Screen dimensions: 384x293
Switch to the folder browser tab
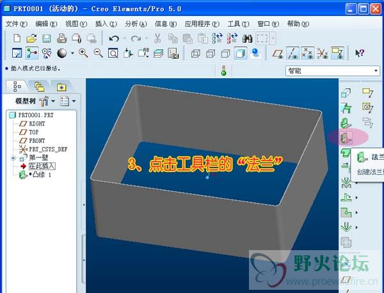(x=39, y=86)
